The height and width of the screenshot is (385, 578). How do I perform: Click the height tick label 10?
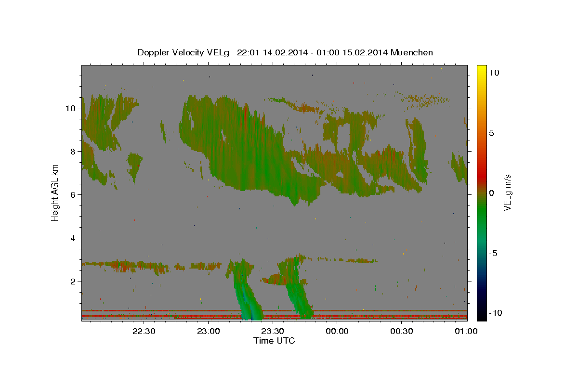[x=72, y=108]
